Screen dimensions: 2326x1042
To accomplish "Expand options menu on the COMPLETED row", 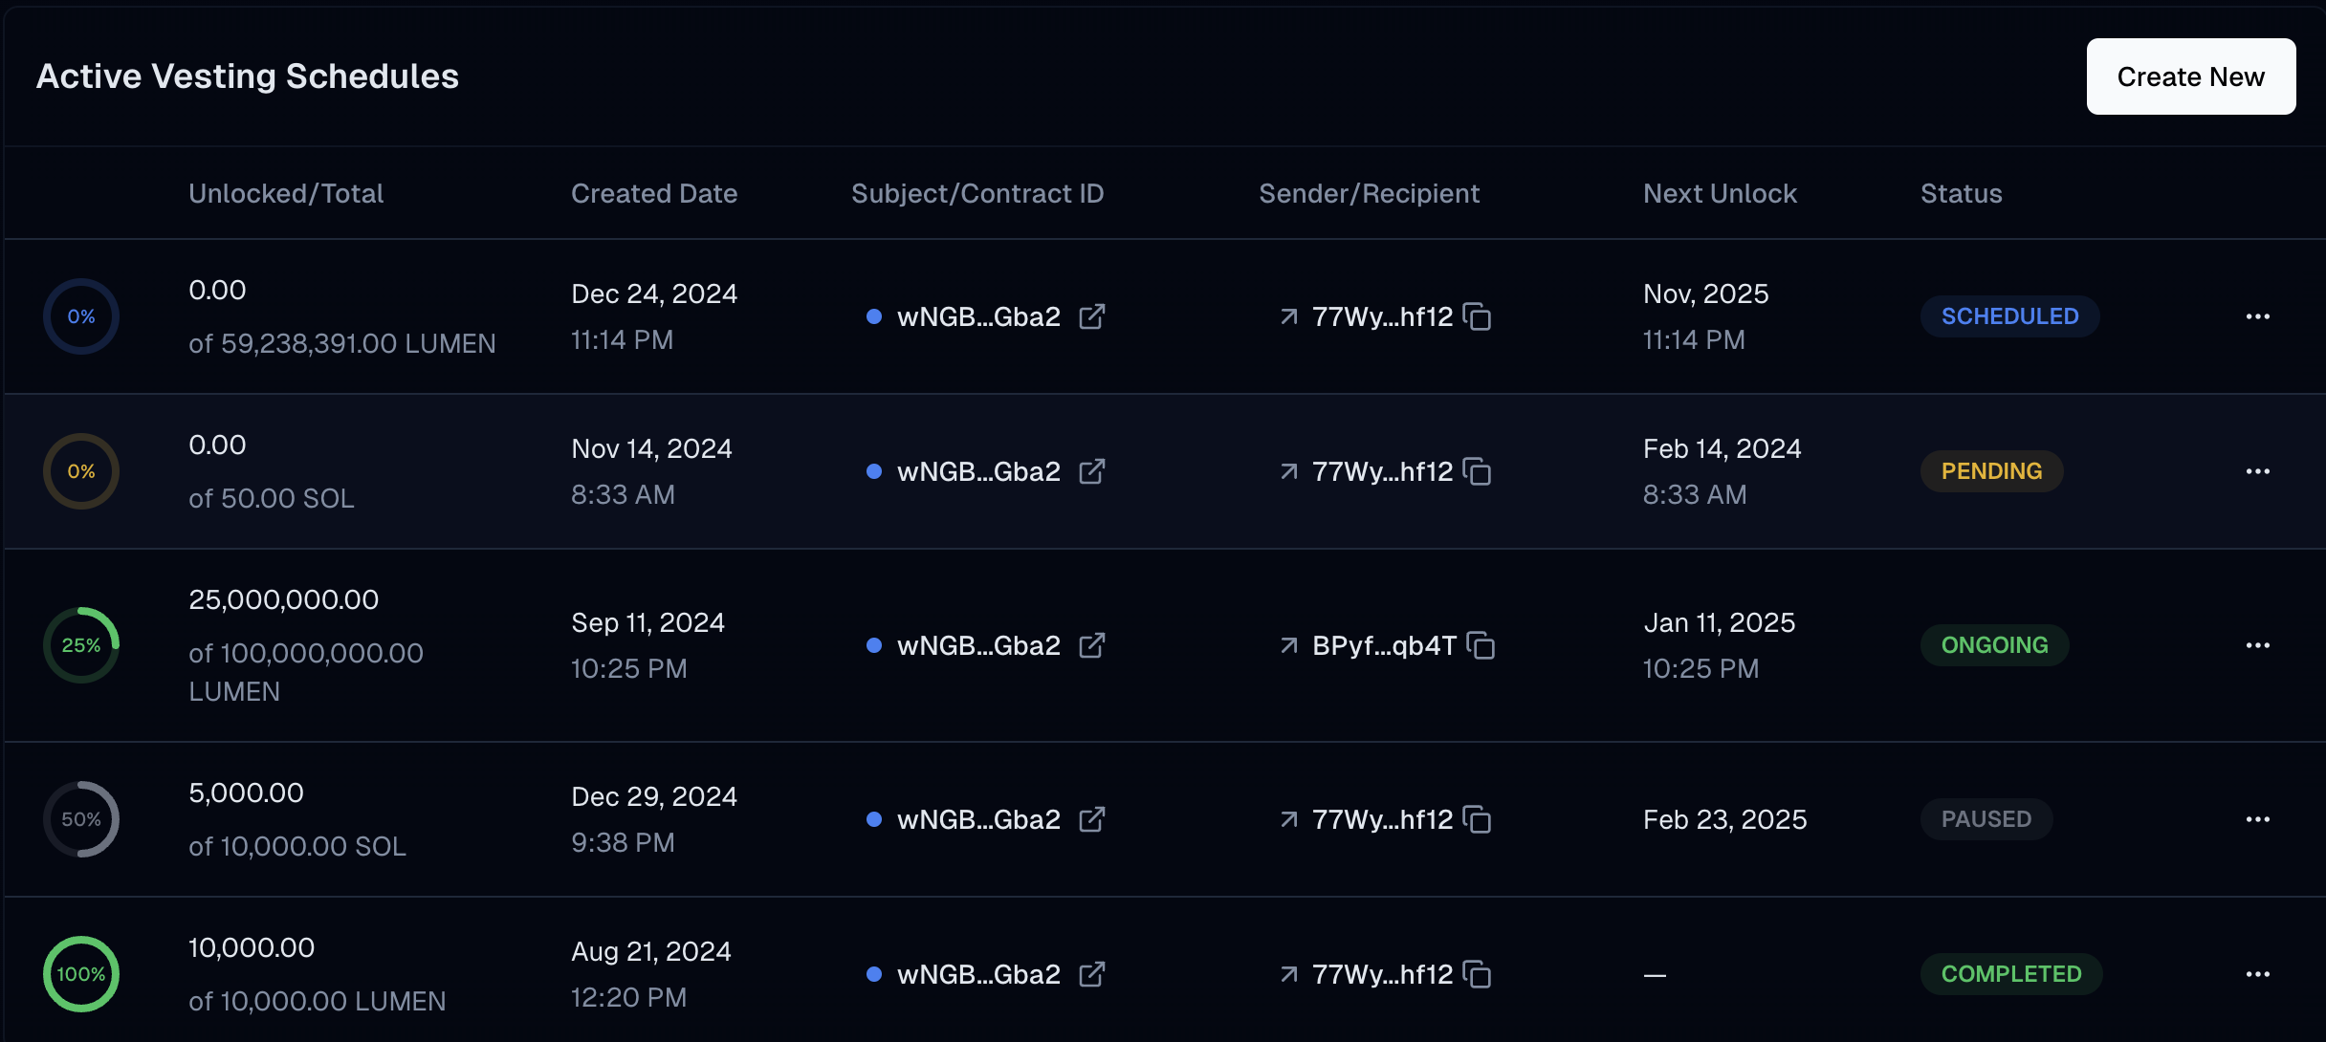I will point(2259,974).
